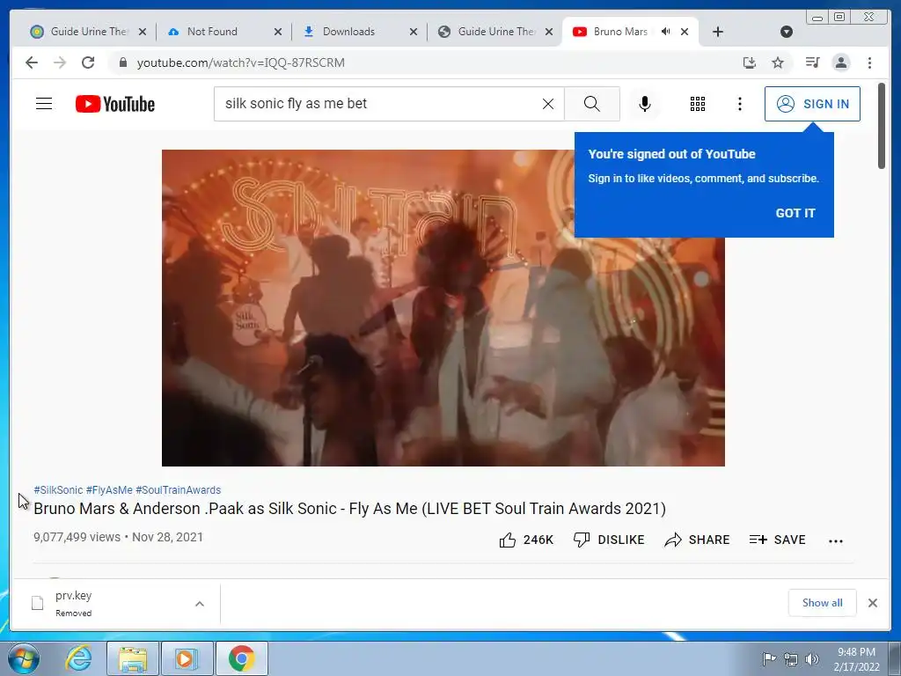Click the video player to pause
The width and height of the screenshot is (901, 676).
[x=443, y=307]
